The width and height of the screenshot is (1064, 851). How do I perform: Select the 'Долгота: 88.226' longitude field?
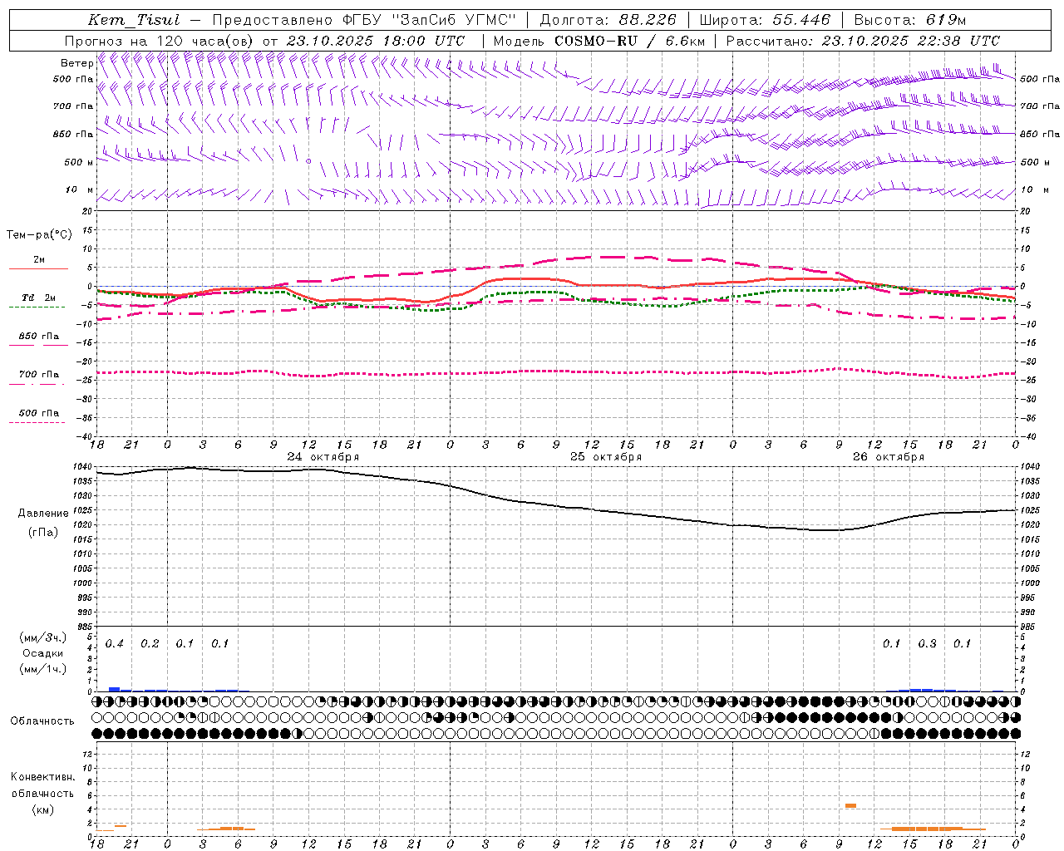(608, 20)
